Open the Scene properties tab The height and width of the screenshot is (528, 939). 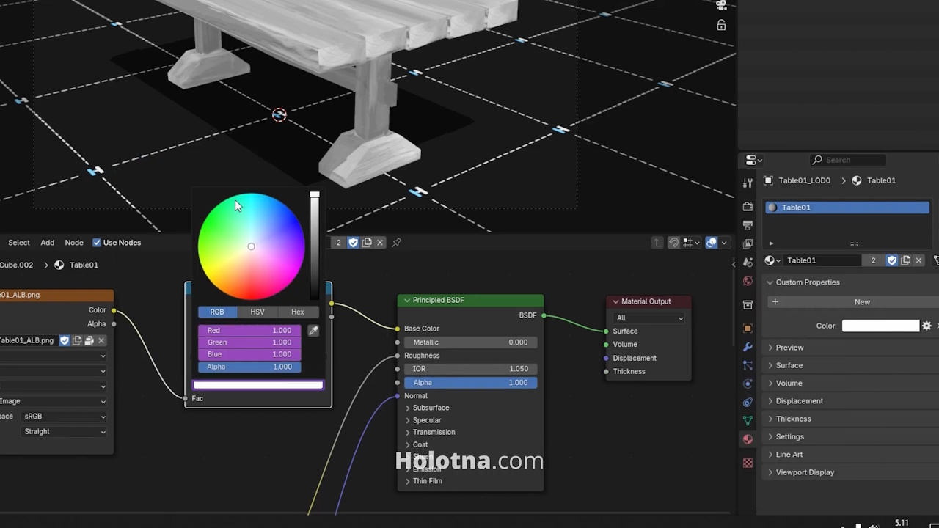tap(748, 262)
